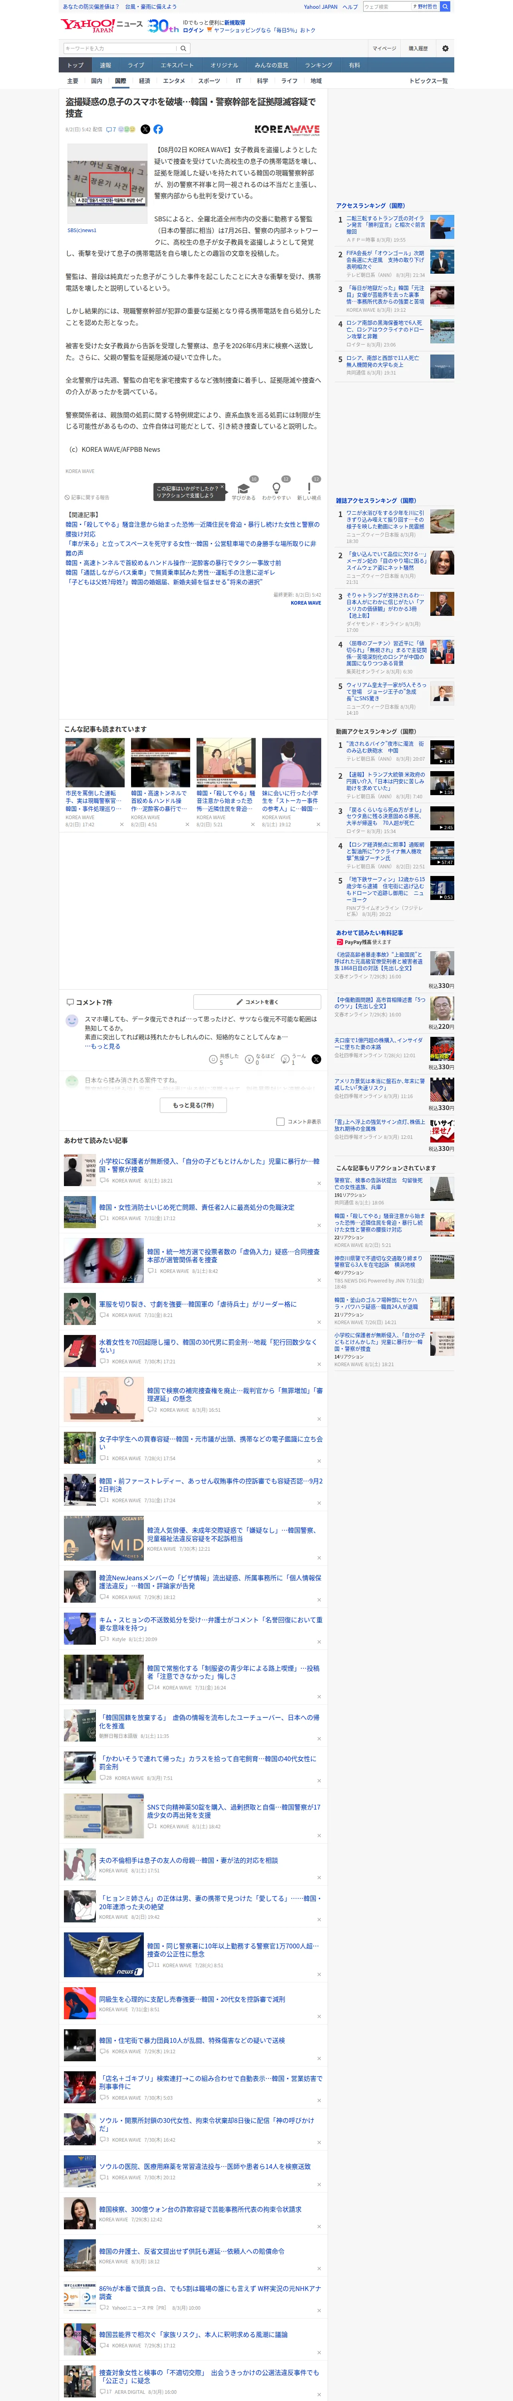Open 購入履歴 link
This screenshot has width=513, height=2401.
418,48
